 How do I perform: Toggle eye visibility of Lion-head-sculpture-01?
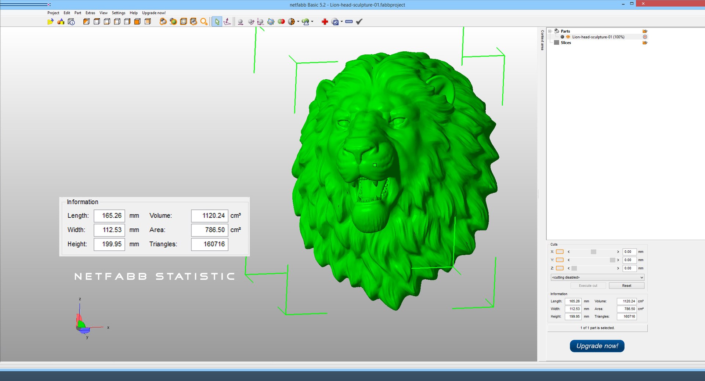(568, 37)
